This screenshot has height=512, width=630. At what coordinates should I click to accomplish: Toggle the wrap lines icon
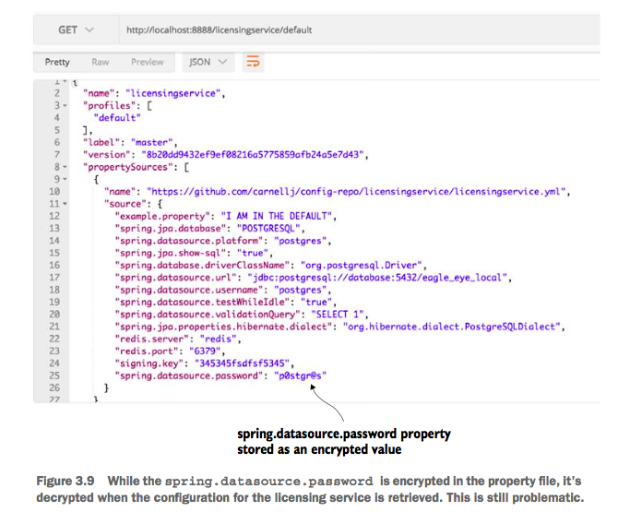253,62
